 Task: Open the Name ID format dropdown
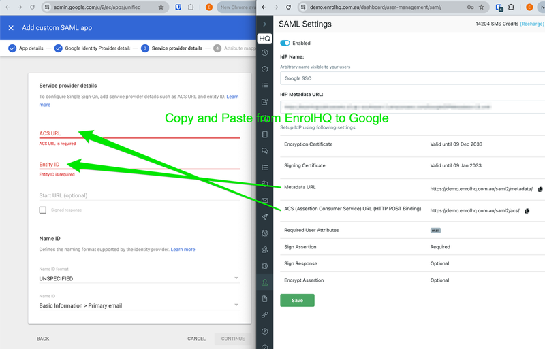[x=139, y=278]
